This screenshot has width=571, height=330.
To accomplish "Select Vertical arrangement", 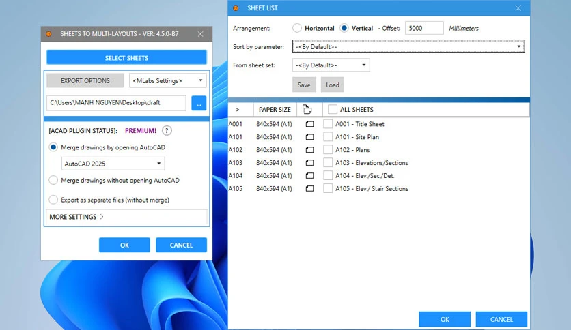I will point(344,28).
